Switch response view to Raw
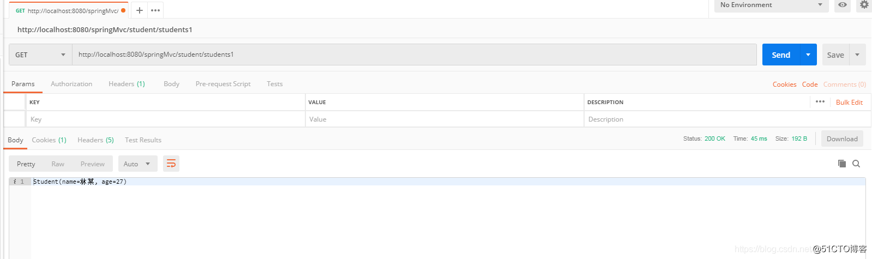The height and width of the screenshot is (259, 872). [x=58, y=164]
